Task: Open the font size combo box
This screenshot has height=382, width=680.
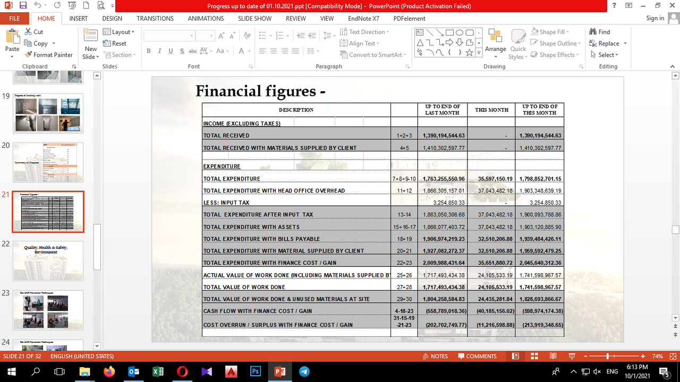Action: pyautogui.click(x=205, y=36)
